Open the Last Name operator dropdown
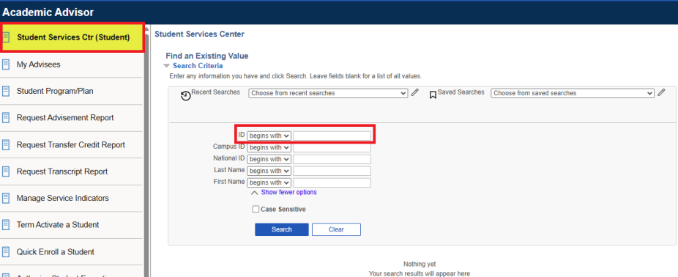678x277 pixels. (x=269, y=171)
